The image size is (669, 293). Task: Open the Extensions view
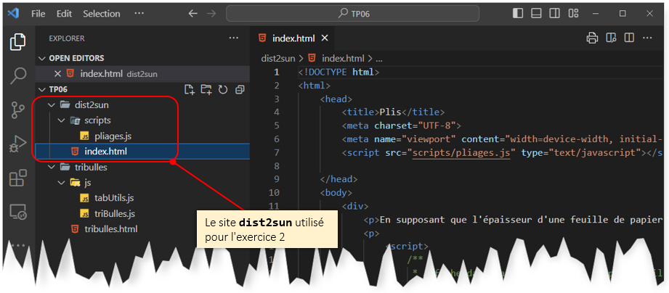[18, 178]
